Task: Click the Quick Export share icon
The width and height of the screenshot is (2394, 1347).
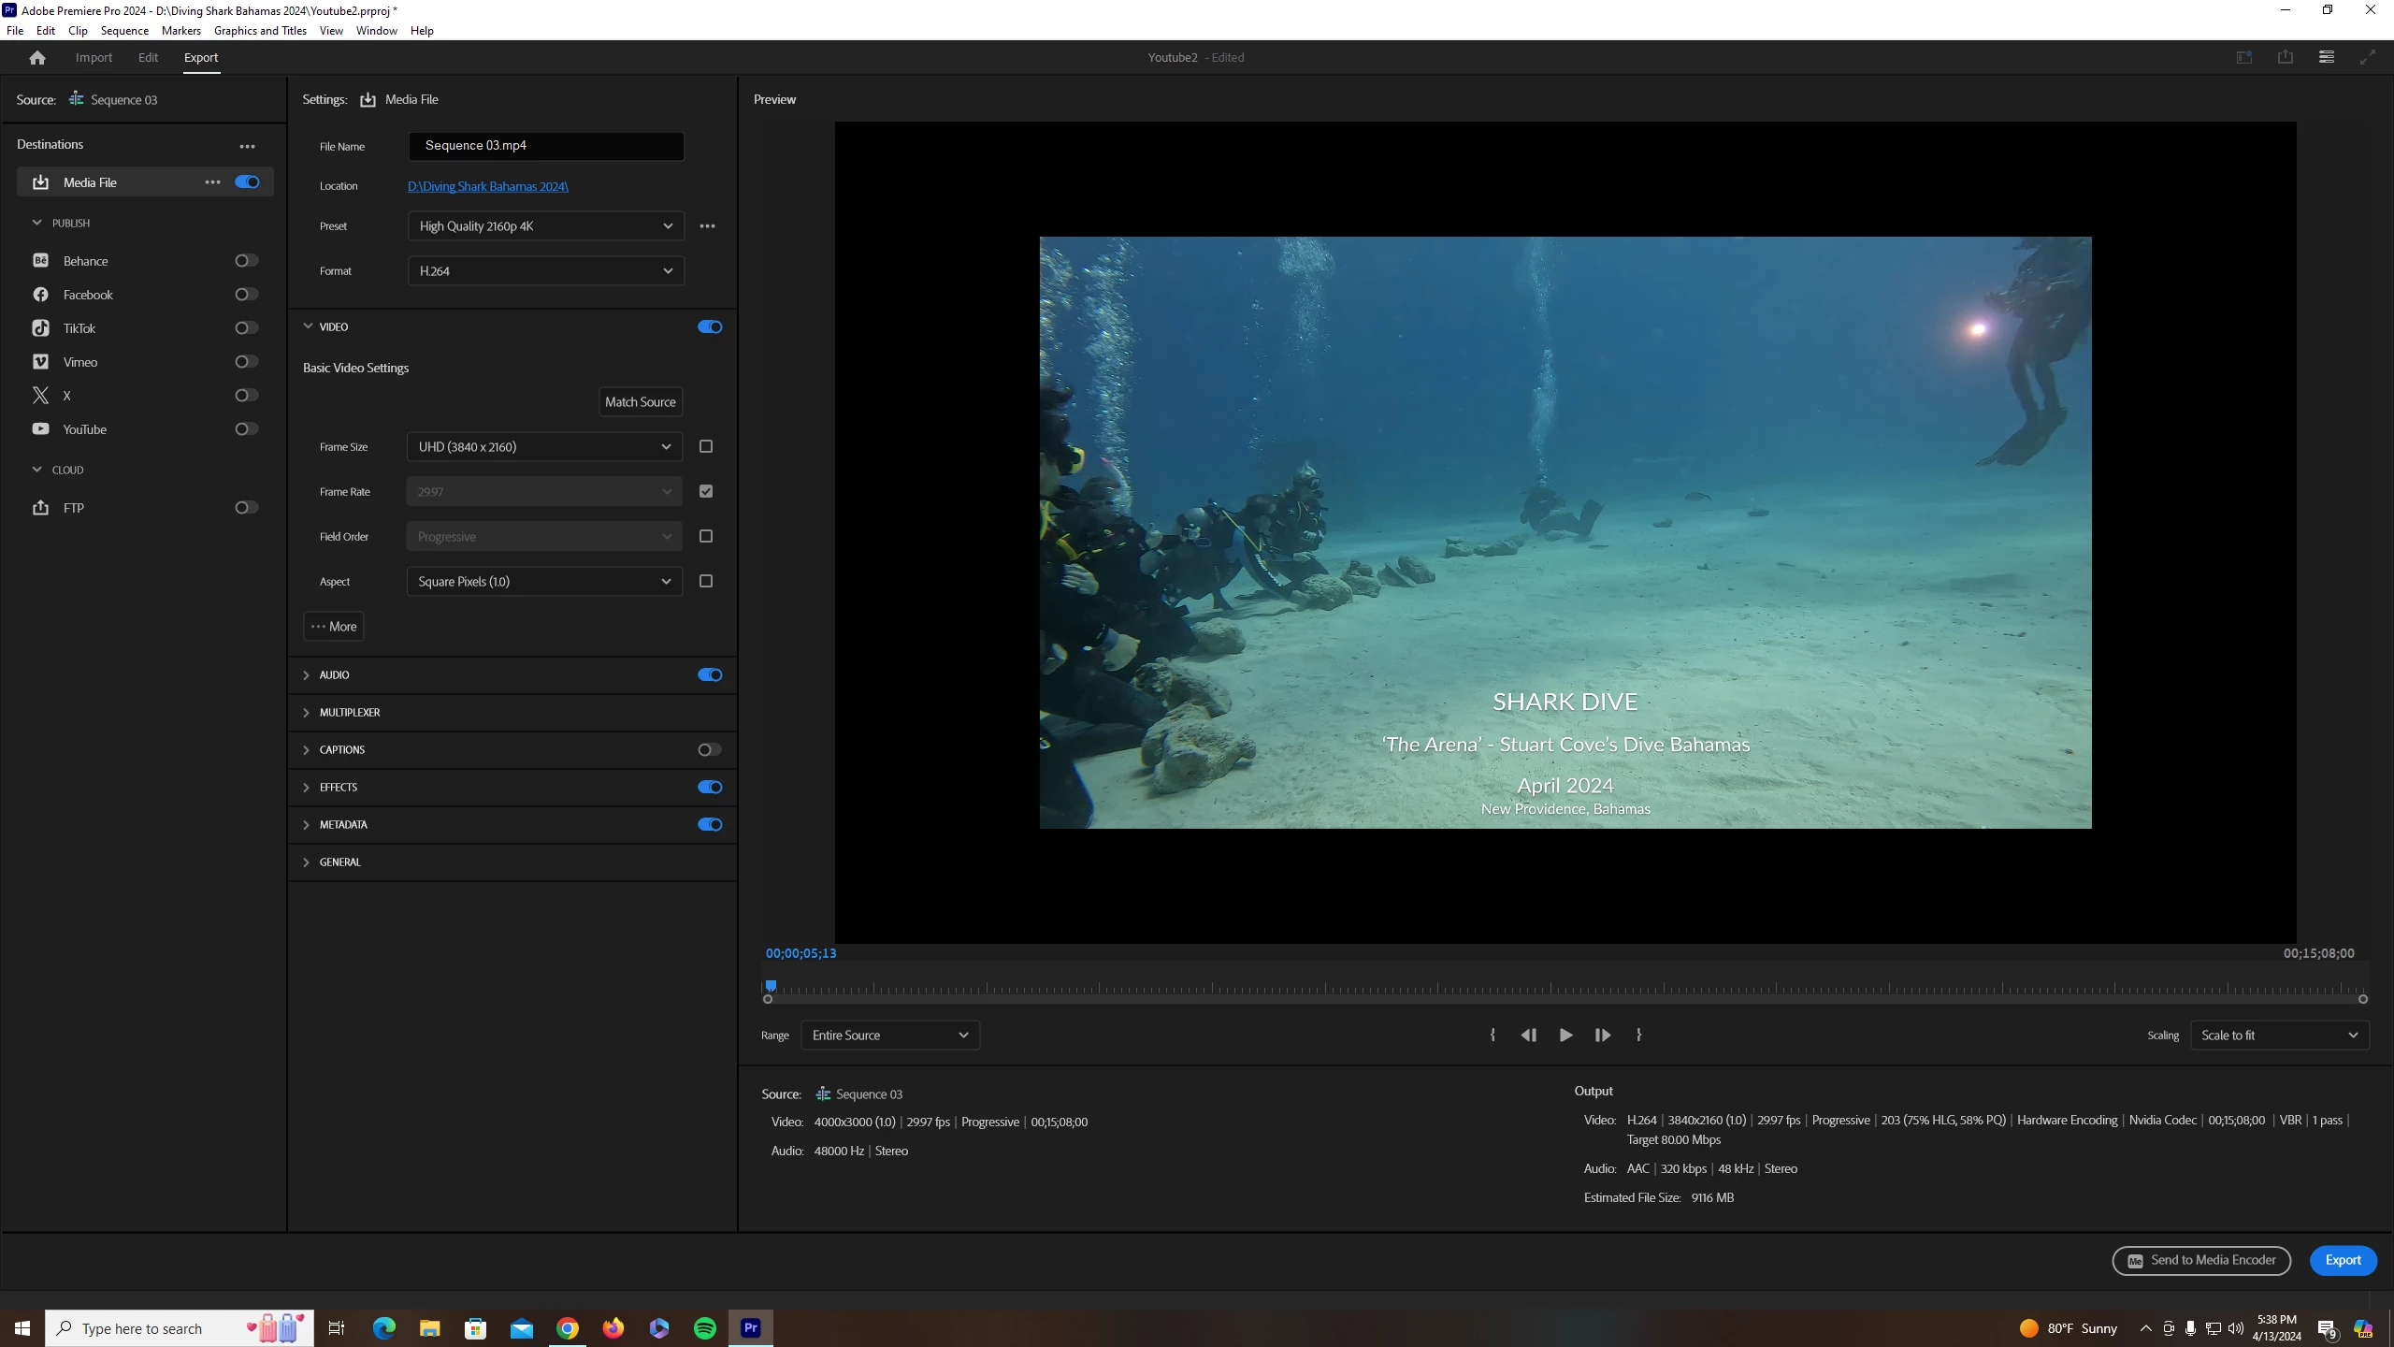Action: coord(2285,57)
